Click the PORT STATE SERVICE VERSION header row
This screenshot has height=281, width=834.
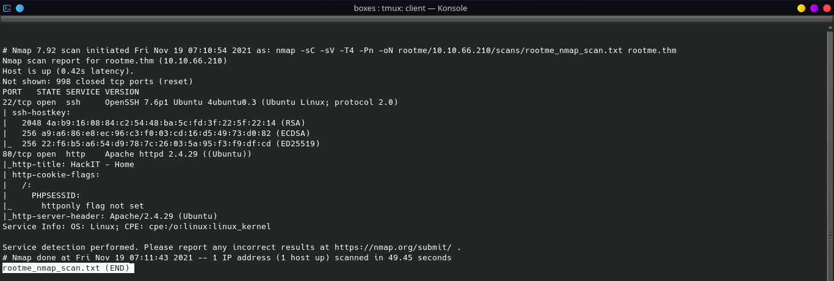pyautogui.click(x=71, y=92)
